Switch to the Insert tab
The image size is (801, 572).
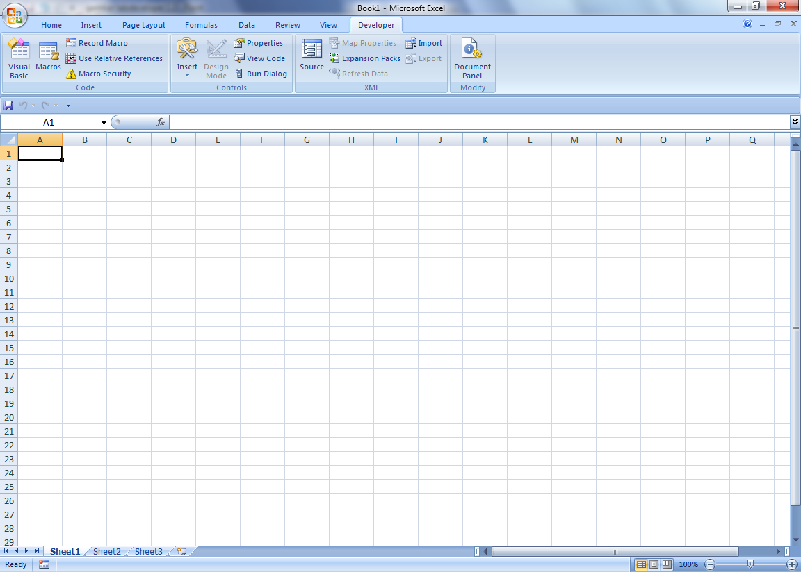(91, 25)
